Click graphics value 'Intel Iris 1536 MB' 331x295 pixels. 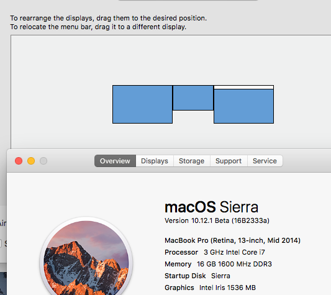coord(227,288)
